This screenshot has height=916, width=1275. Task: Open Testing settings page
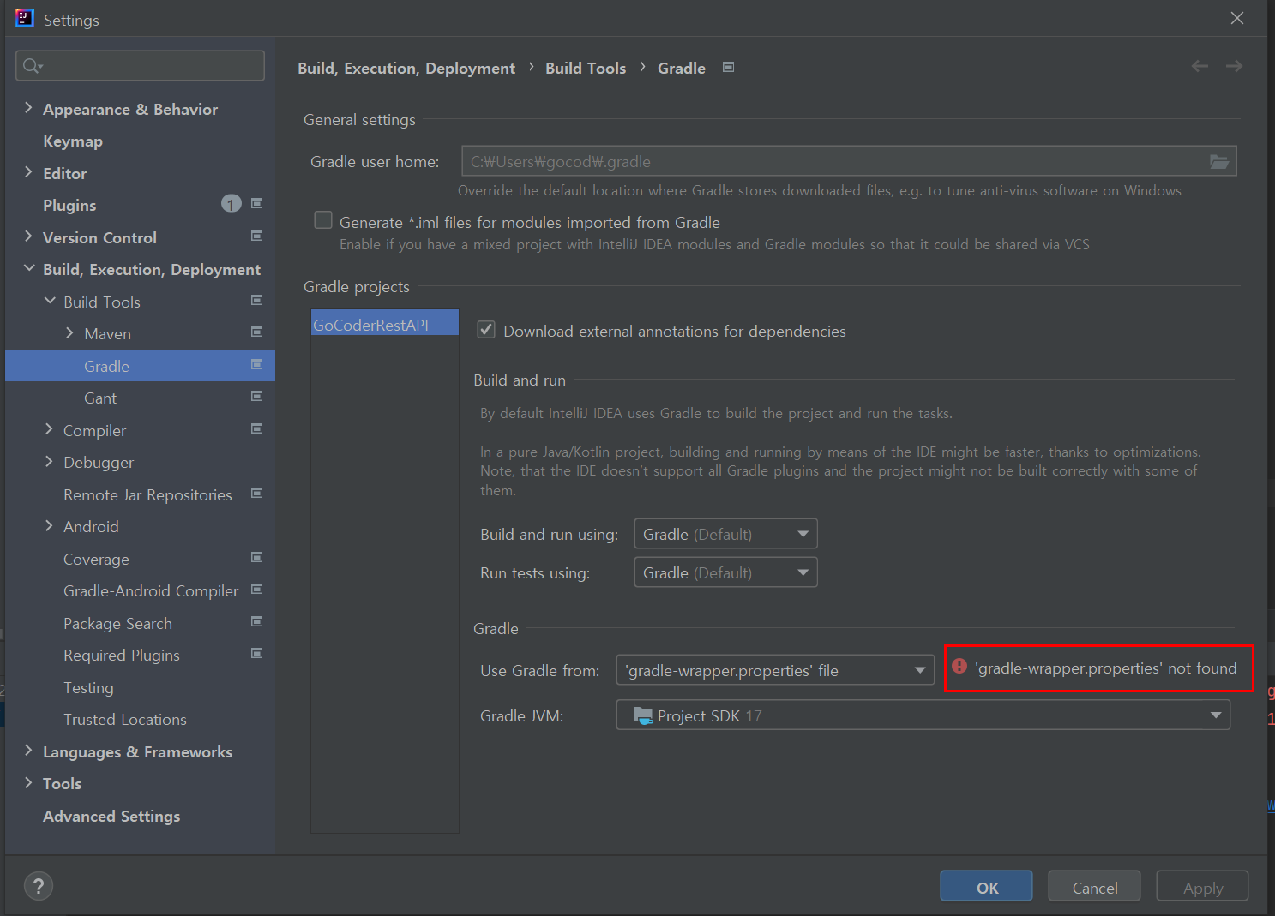pyautogui.click(x=88, y=688)
